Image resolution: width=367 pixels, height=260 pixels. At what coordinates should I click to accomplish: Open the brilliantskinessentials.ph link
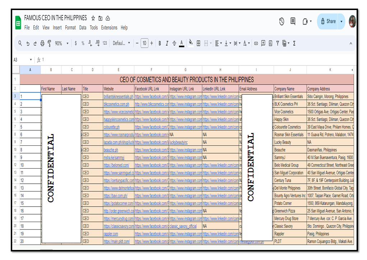point(119,97)
